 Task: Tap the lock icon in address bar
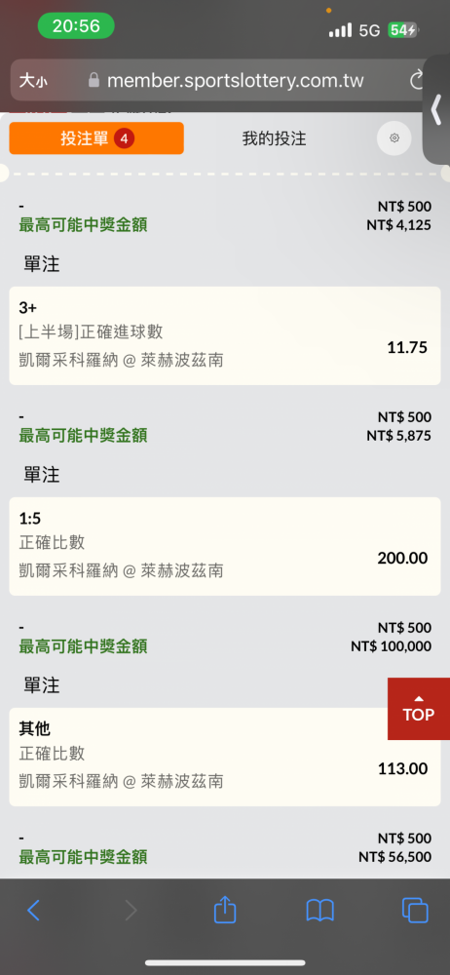click(x=94, y=80)
